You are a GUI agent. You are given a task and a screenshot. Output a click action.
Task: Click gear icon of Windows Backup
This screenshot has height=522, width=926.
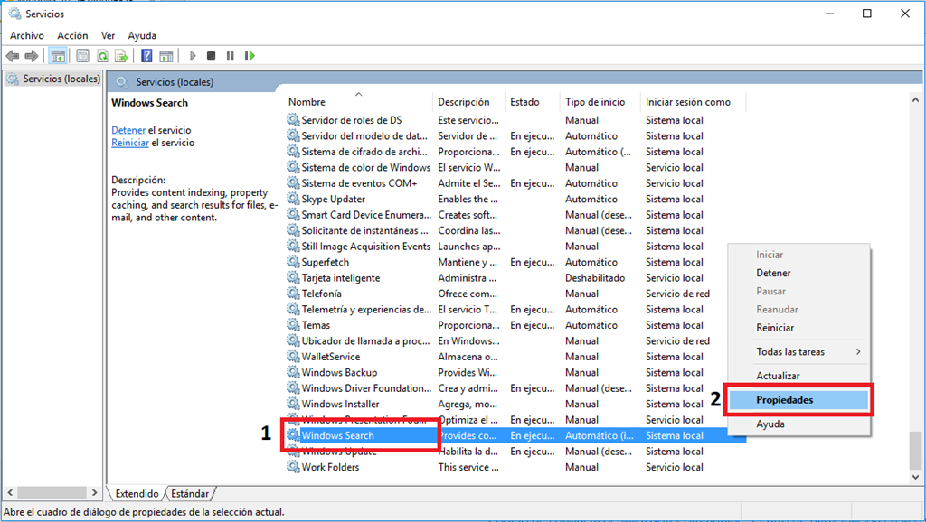293,372
